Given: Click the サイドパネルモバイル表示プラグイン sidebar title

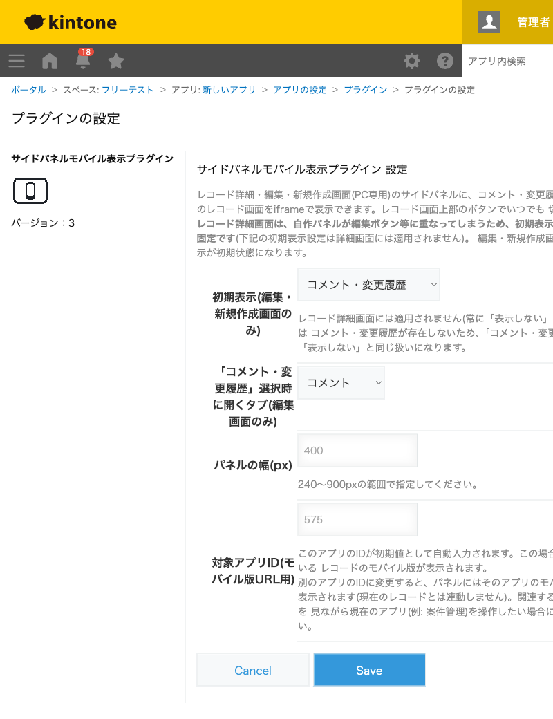Looking at the screenshot, I should pos(92,158).
